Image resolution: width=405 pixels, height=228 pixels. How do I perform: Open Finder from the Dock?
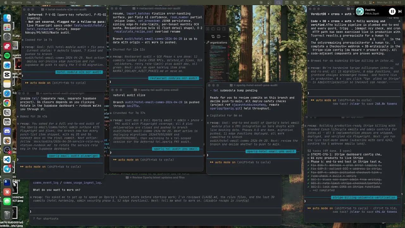tap(7, 18)
